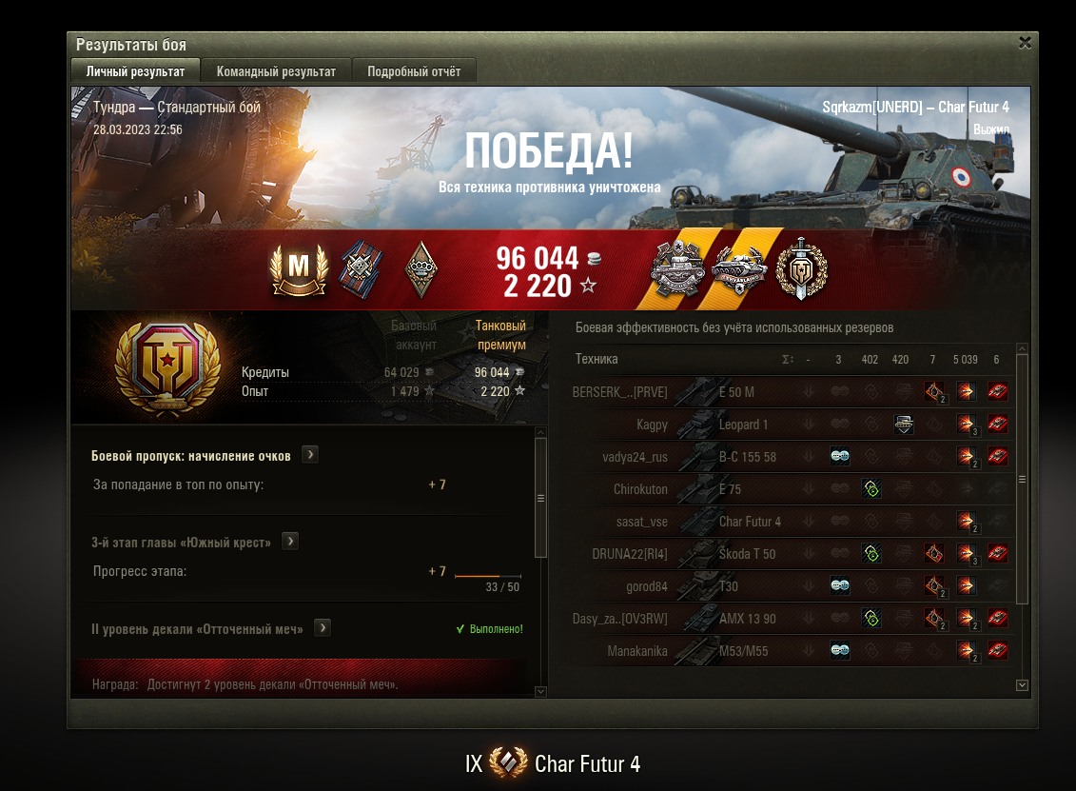Click green spotted icon in Chirokuton row

point(871,489)
